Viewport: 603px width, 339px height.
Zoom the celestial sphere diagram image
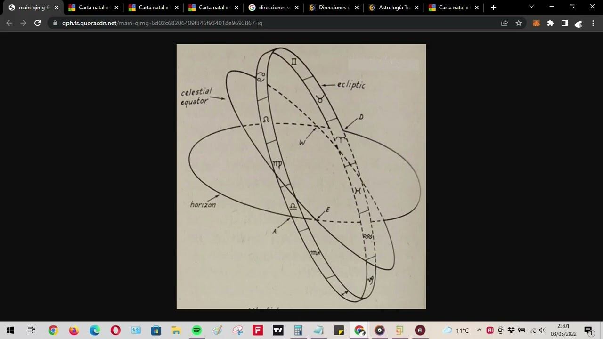coord(301,177)
